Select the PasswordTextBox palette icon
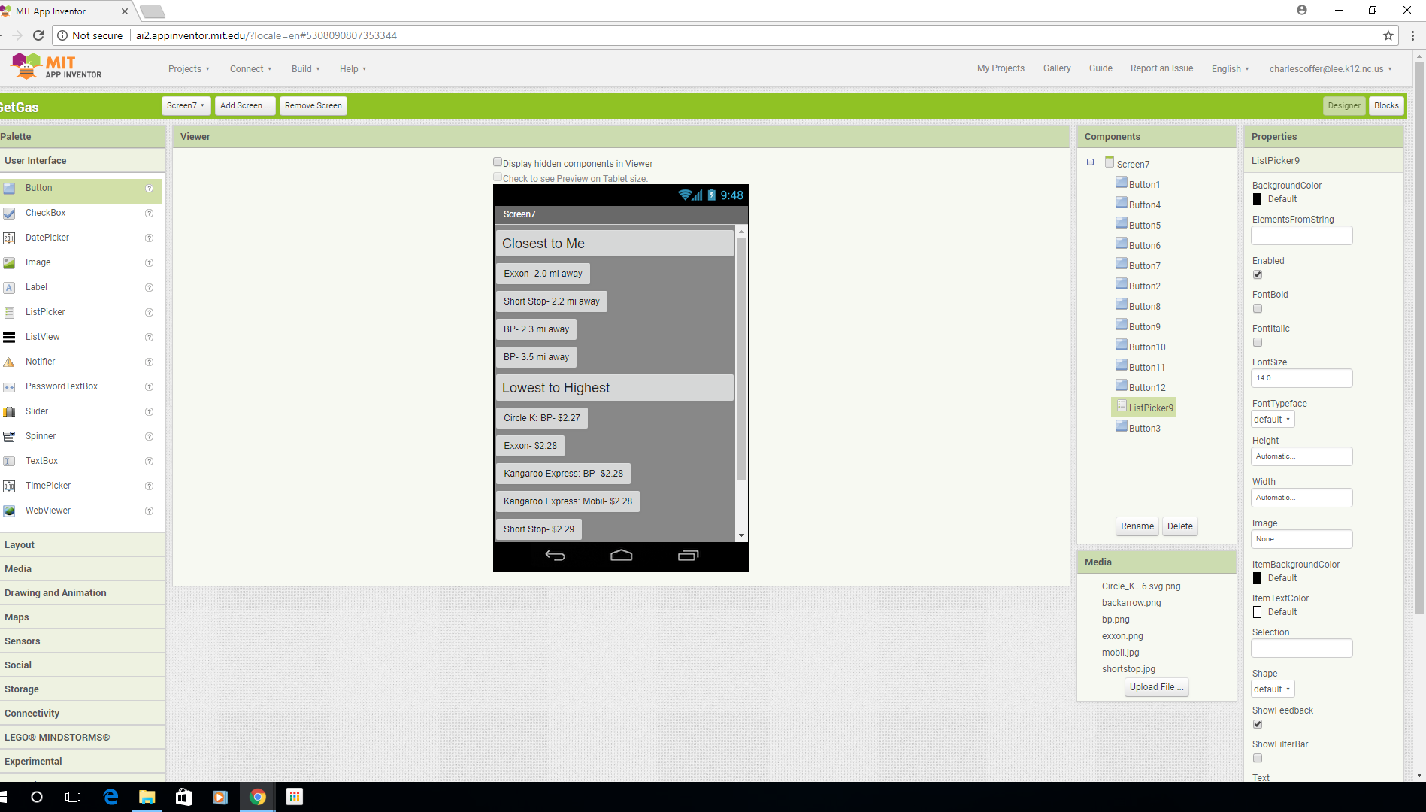Image resolution: width=1426 pixels, height=812 pixels. [9, 387]
